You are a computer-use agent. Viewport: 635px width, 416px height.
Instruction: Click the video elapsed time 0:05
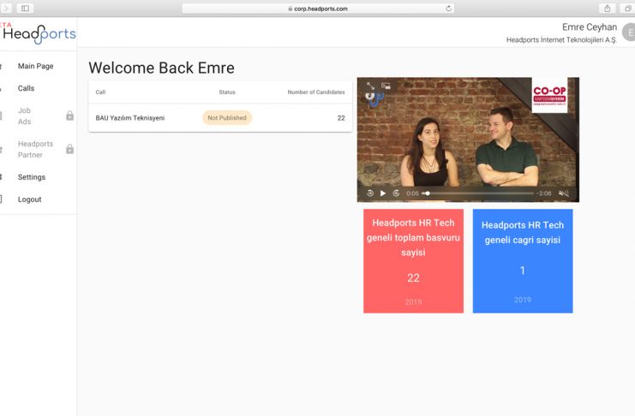[412, 193]
